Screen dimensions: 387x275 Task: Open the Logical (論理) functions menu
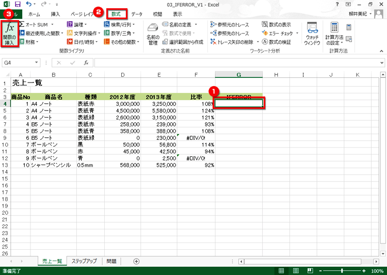click(x=77, y=24)
